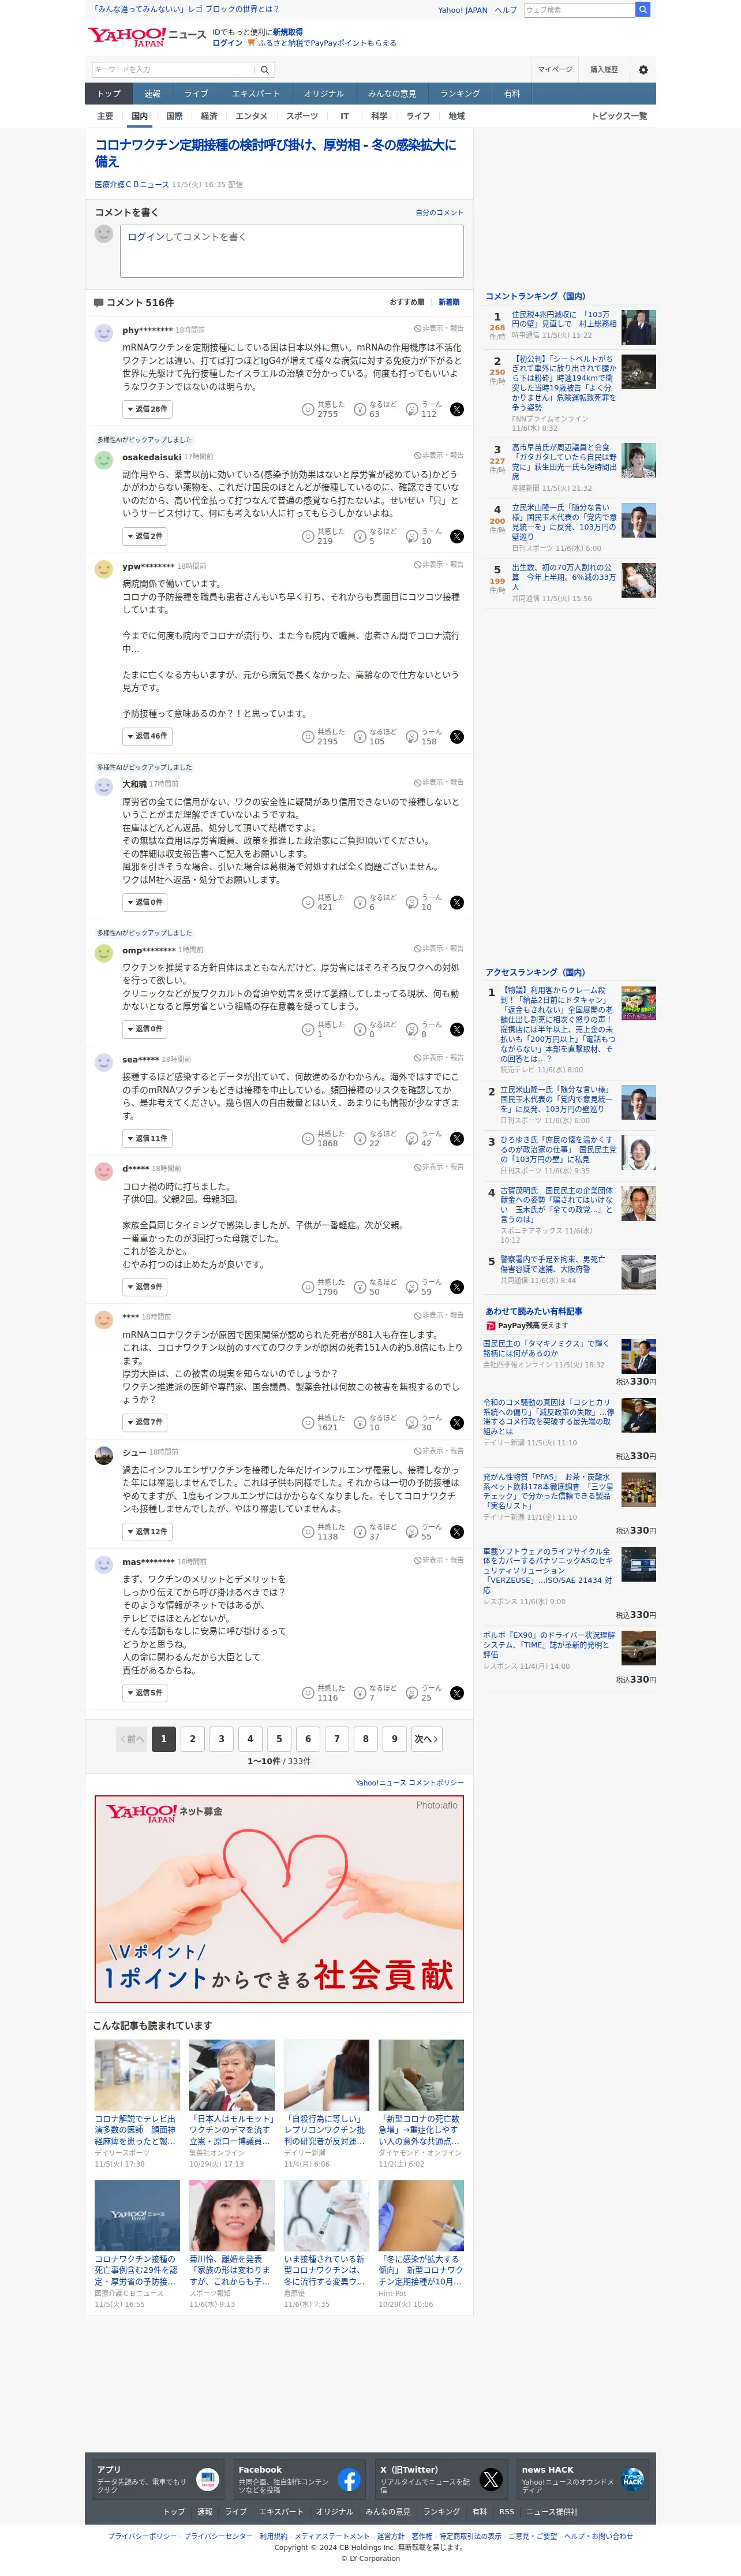This screenshot has width=741, height=2576.
Task: Click うーん icon on phy******** comment
Action: click(412, 409)
